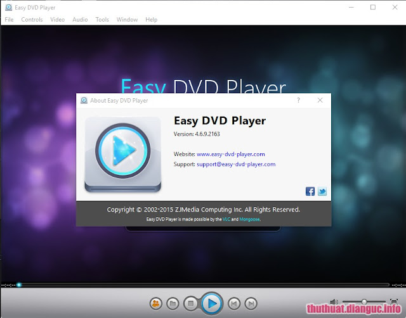
Task: Click the Copyright 2002-2015 ZJMedia text
Action: click(203, 210)
